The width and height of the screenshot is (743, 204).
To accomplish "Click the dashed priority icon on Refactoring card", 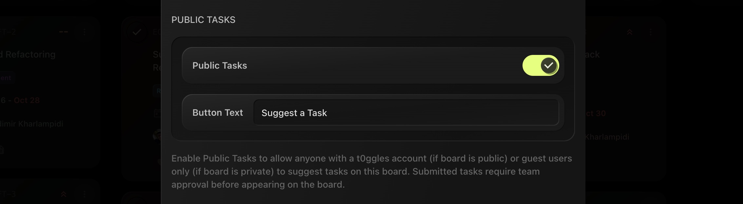I will 64,32.
